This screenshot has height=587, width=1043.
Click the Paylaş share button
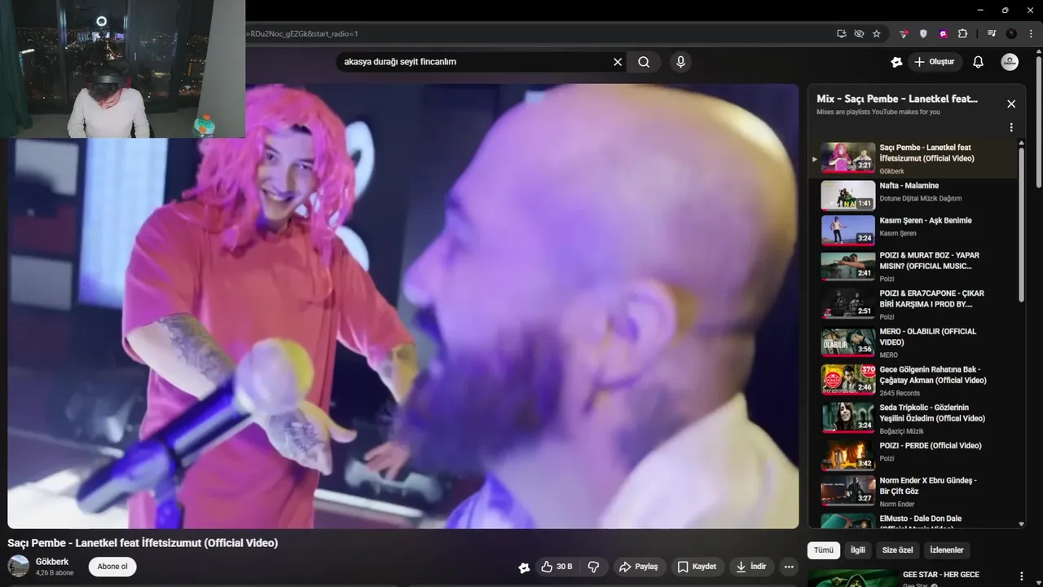tap(639, 567)
